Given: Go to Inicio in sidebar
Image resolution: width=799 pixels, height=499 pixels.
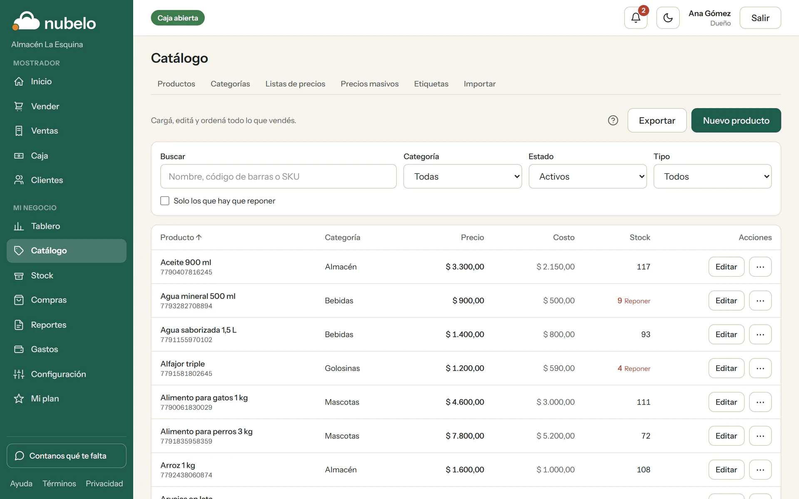Looking at the screenshot, I should [x=67, y=82].
